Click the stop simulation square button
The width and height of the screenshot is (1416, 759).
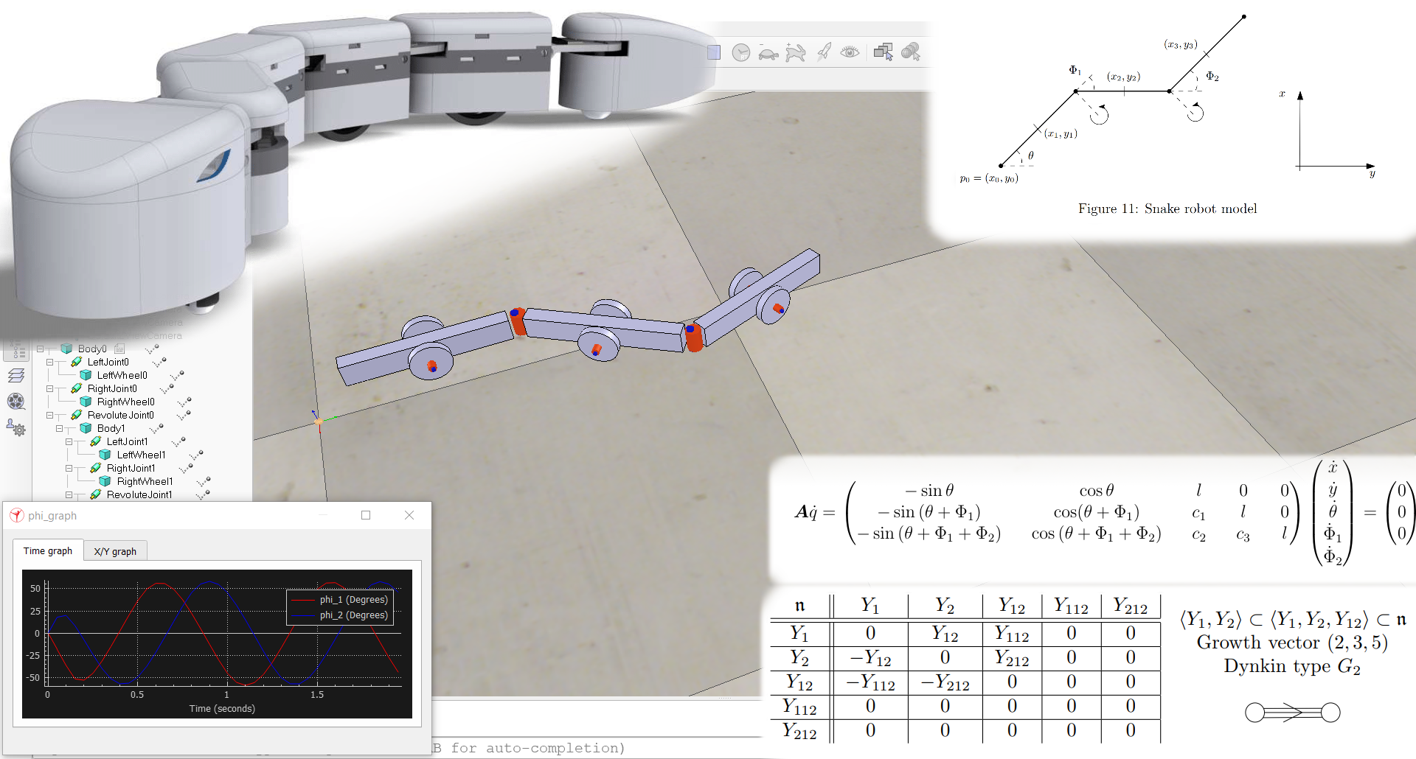[x=713, y=52]
